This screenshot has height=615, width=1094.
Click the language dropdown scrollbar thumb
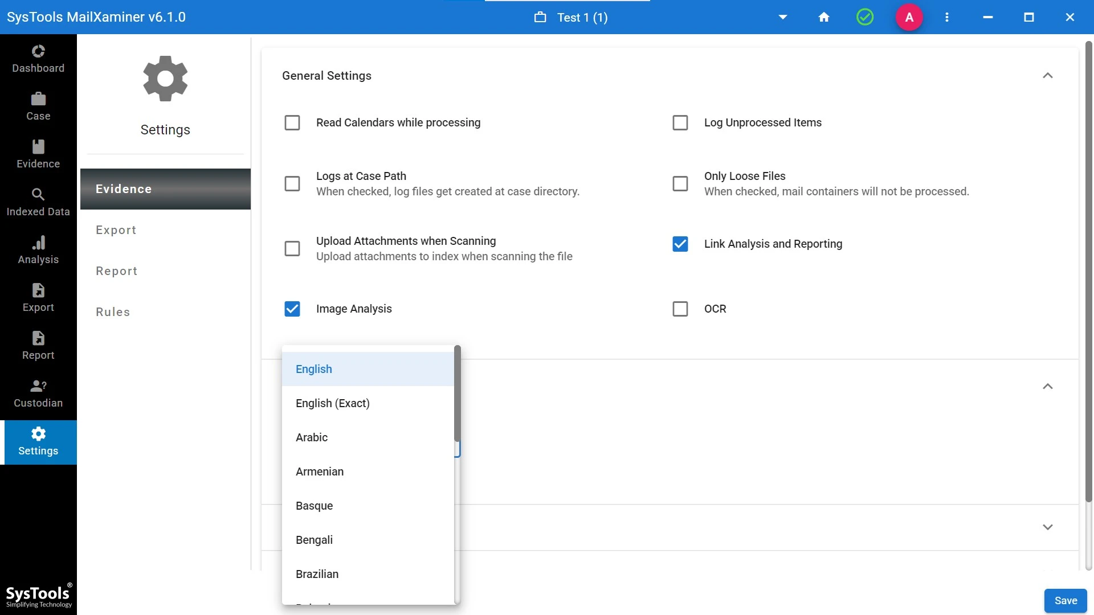[457, 393]
